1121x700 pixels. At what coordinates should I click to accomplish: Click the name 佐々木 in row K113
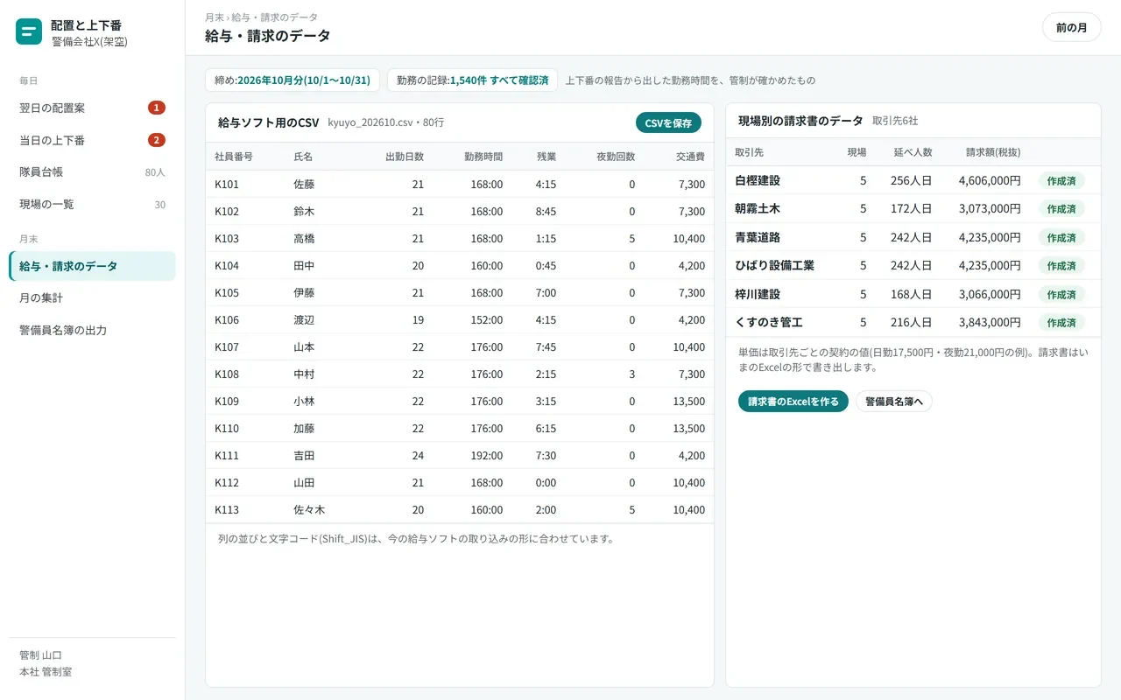[x=309, y=510]
